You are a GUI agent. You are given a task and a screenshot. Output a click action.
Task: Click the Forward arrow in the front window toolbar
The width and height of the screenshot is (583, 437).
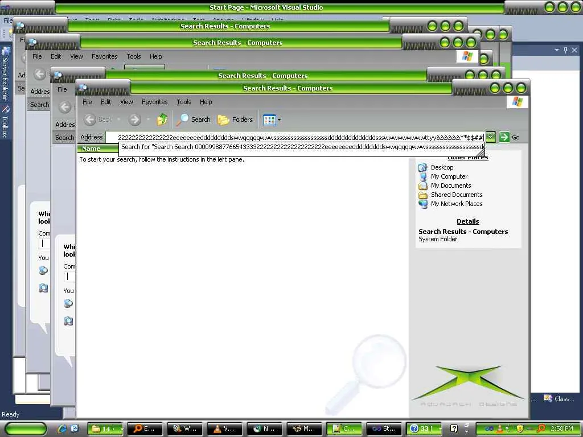point(134,119)
